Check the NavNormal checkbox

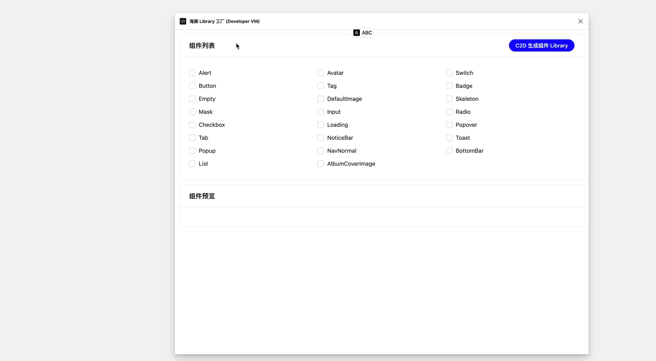click(320, 151)
